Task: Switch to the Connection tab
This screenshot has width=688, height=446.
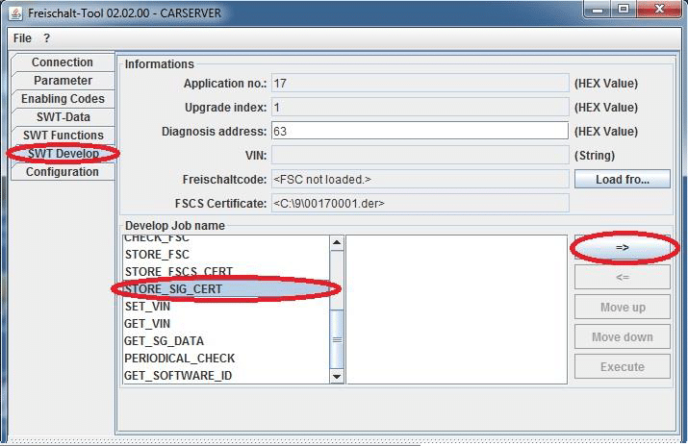Action: tap(63, 62)
